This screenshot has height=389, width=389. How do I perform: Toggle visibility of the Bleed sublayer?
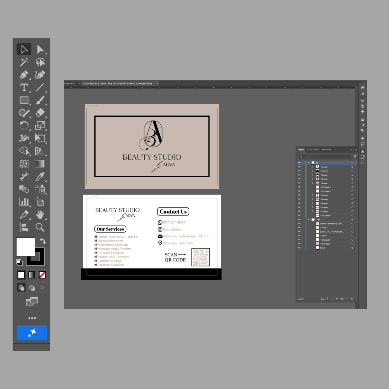[x=299, y=248]
